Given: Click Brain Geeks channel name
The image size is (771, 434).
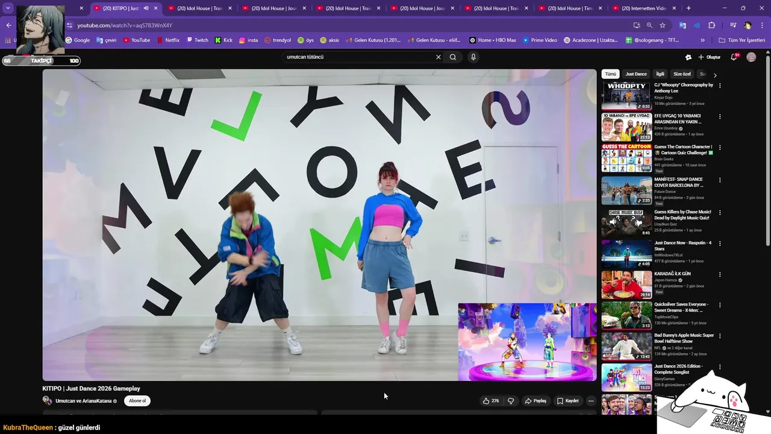Looking at the screenshot, I should pyautogui.click(x=666, y=159).
